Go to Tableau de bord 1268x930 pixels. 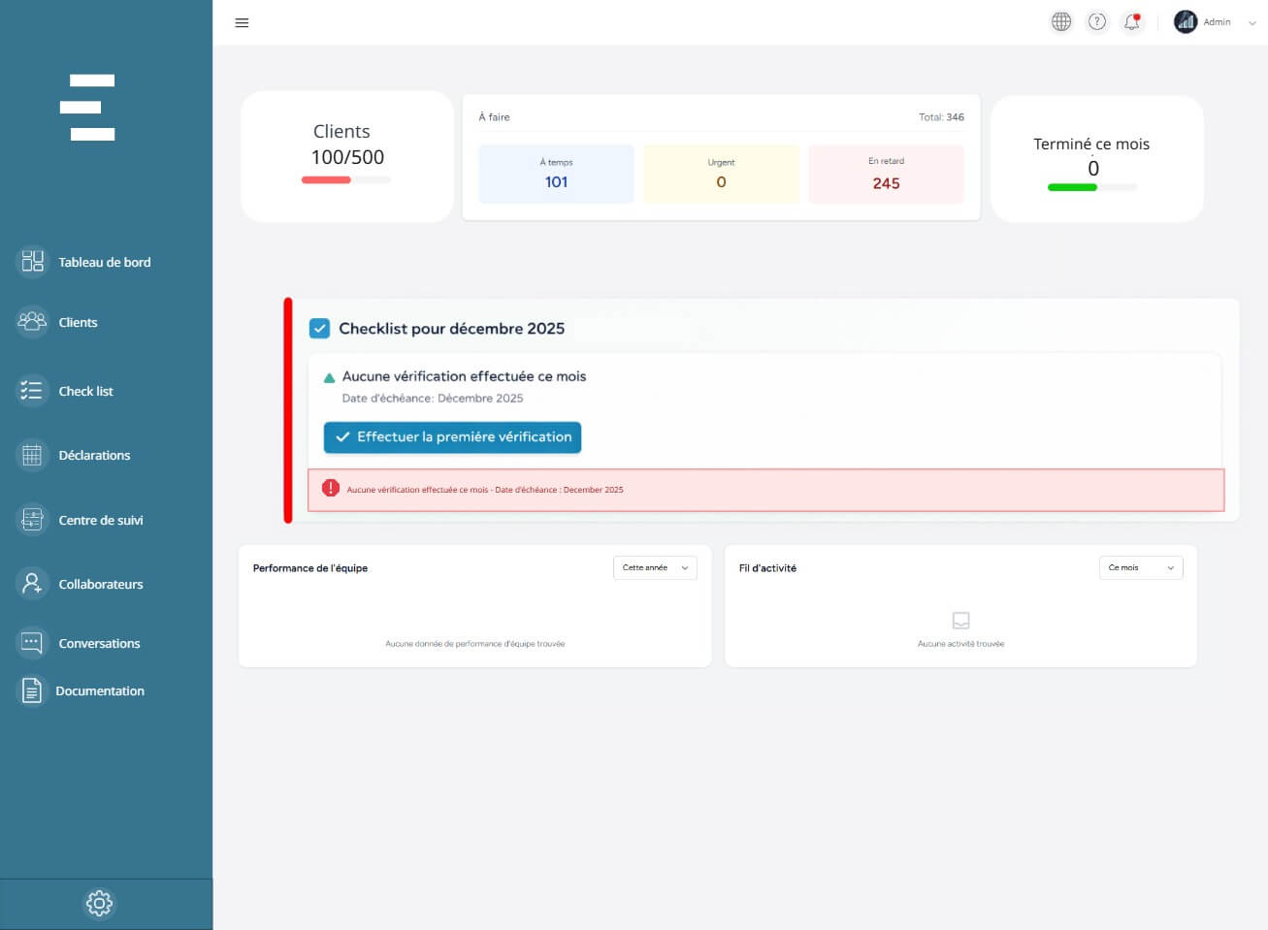pos(104,262)
